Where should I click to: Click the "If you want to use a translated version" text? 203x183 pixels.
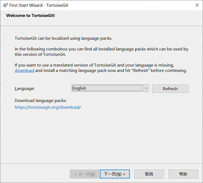coord(94,65)
